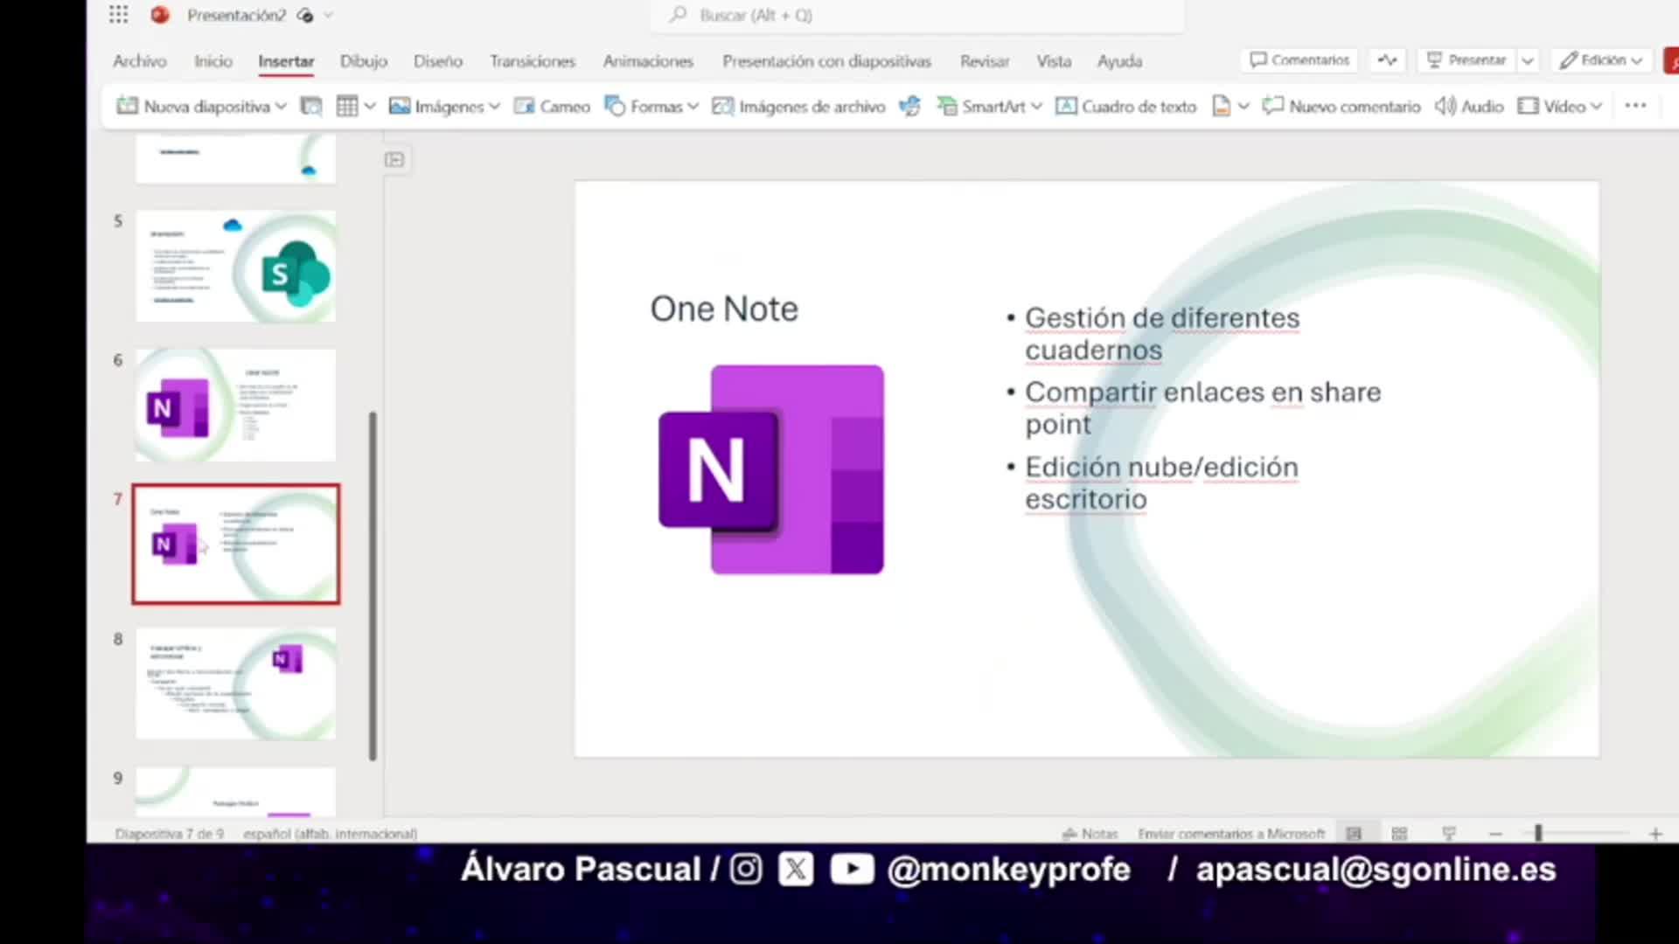Click the Comentarios button
Image resolution: width=1679 pixels, height=944 pixels.
pyautogui.click(x=1299, y=60)
